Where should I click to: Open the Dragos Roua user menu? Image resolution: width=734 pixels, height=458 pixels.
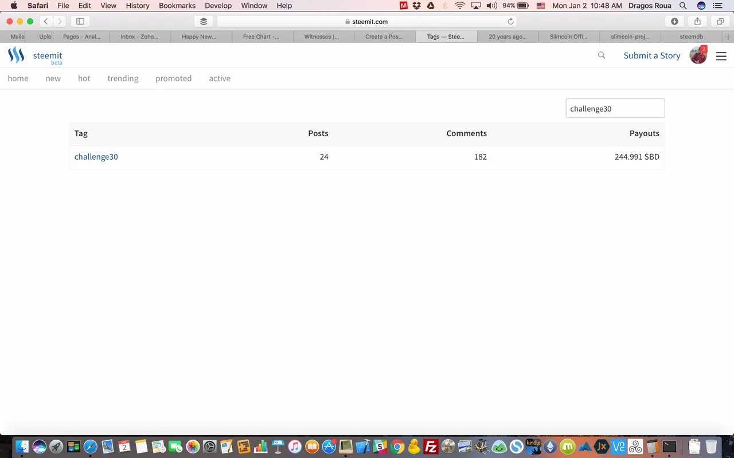pyautogui.click(x=650, y=6)
